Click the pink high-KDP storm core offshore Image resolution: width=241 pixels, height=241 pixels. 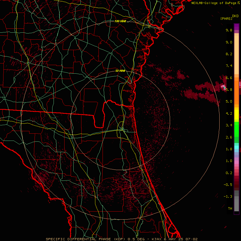[224, 87]
